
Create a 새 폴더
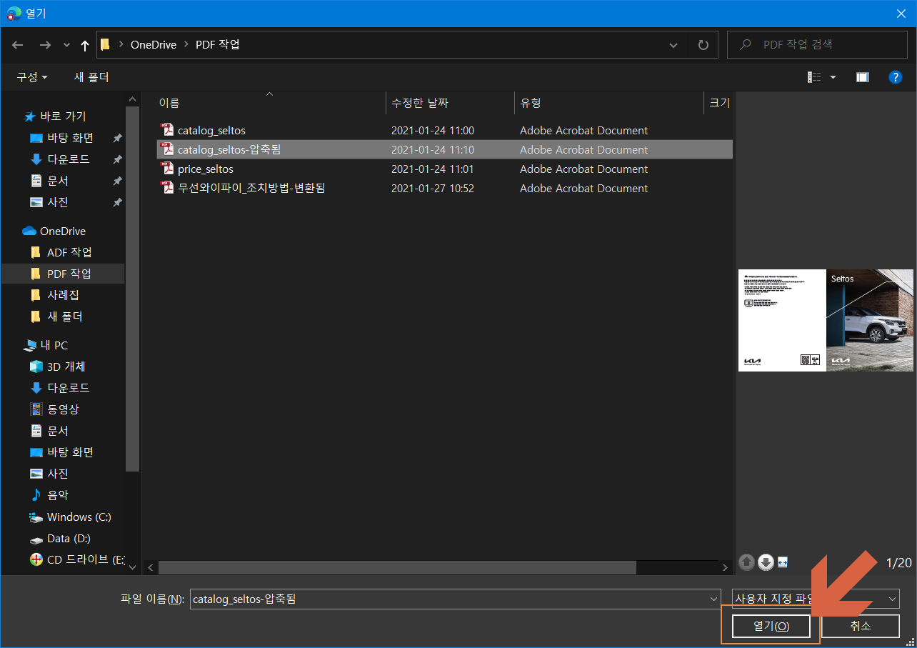[x=91, y=77]
